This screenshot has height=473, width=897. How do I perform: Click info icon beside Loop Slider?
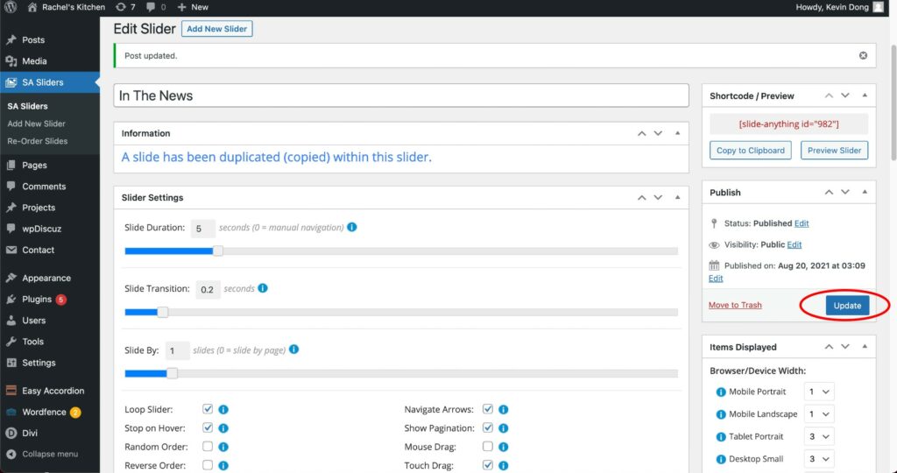pos(223,409)
